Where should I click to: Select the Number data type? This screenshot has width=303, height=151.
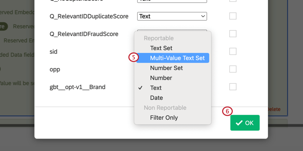[x=161, y=78]
